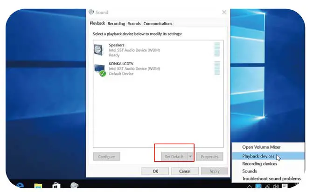Open the Action Center notification icon
Viewport: 313px width, 192px height.
(x=285, y=186)
